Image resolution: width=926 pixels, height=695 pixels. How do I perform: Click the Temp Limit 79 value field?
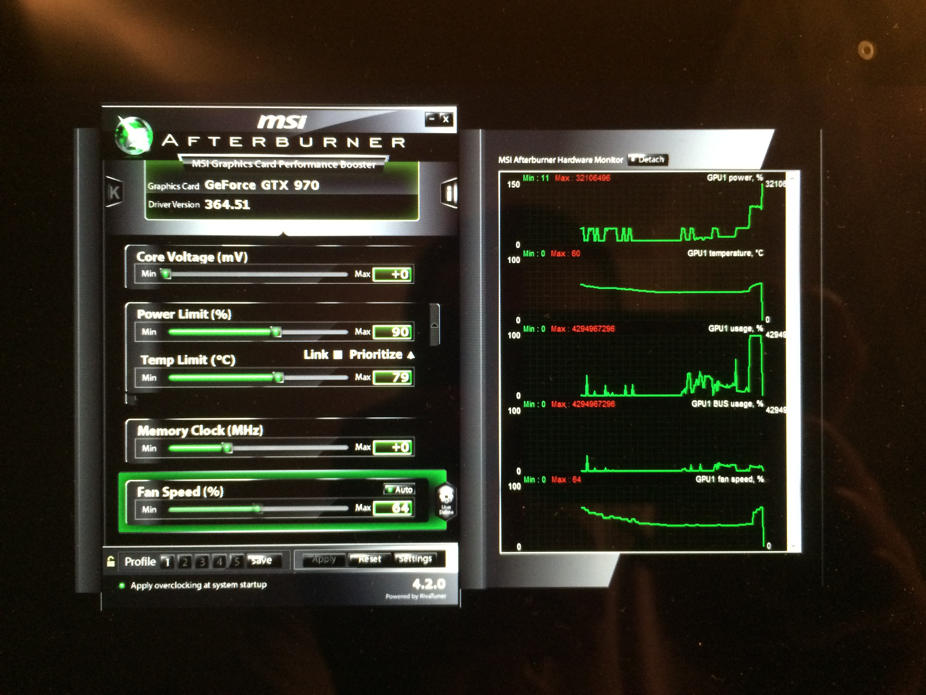[393, 378]
